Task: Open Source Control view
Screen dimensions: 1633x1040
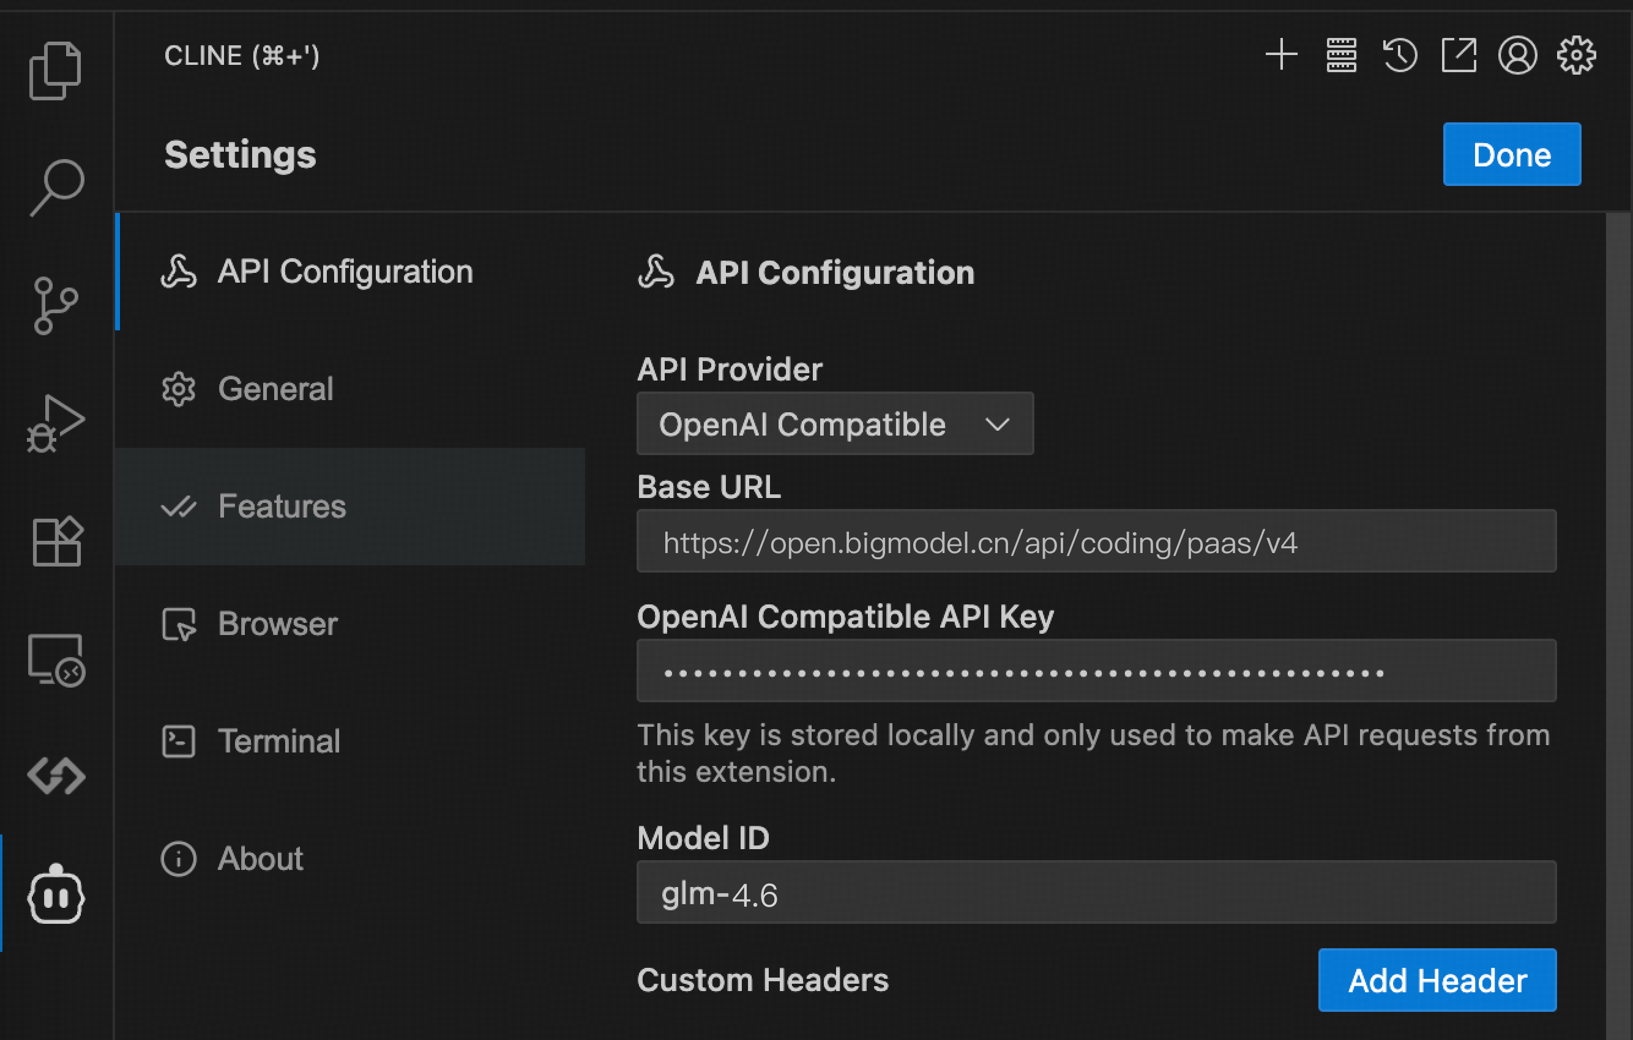Action: (x=56, y=305)
